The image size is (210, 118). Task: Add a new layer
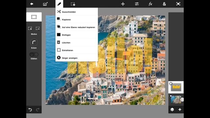click(180, 109)
